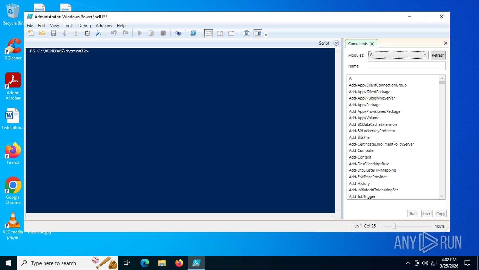This screenshot has width=479, height=270.
Task: Open the View menu
Action: click(55, 26)
